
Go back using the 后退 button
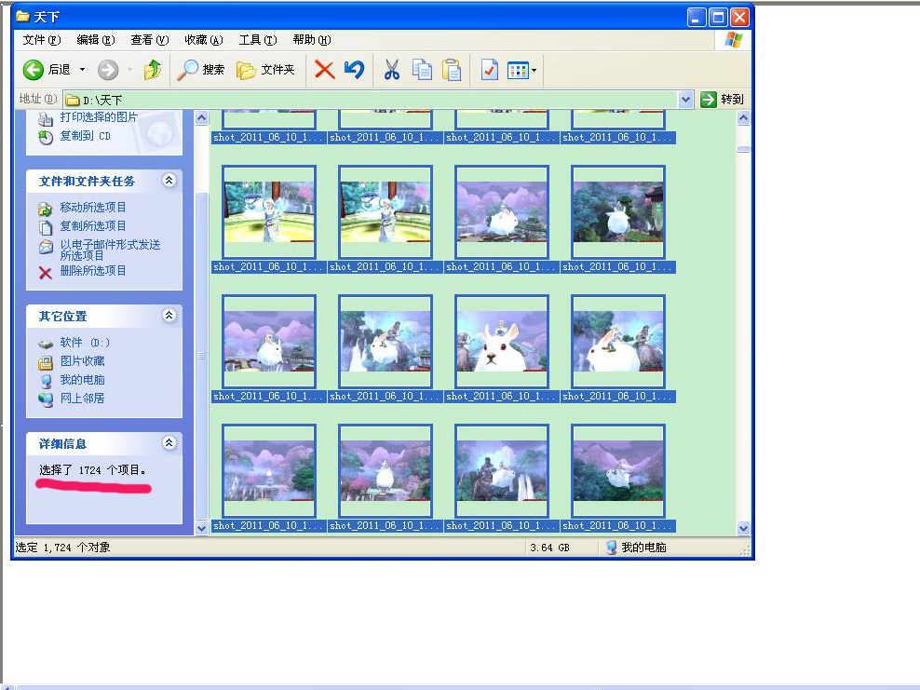[x=47, y=70]
